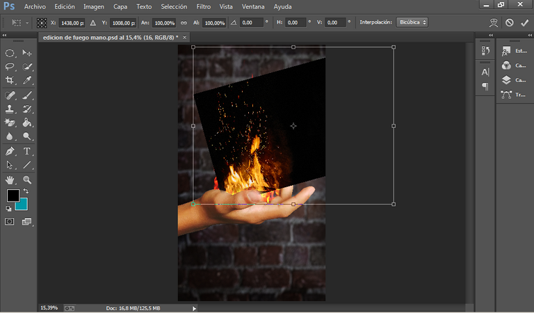Expand the narrow icon panel dock
Viewport: 534px width, 313px height.
tap(491, 35)
